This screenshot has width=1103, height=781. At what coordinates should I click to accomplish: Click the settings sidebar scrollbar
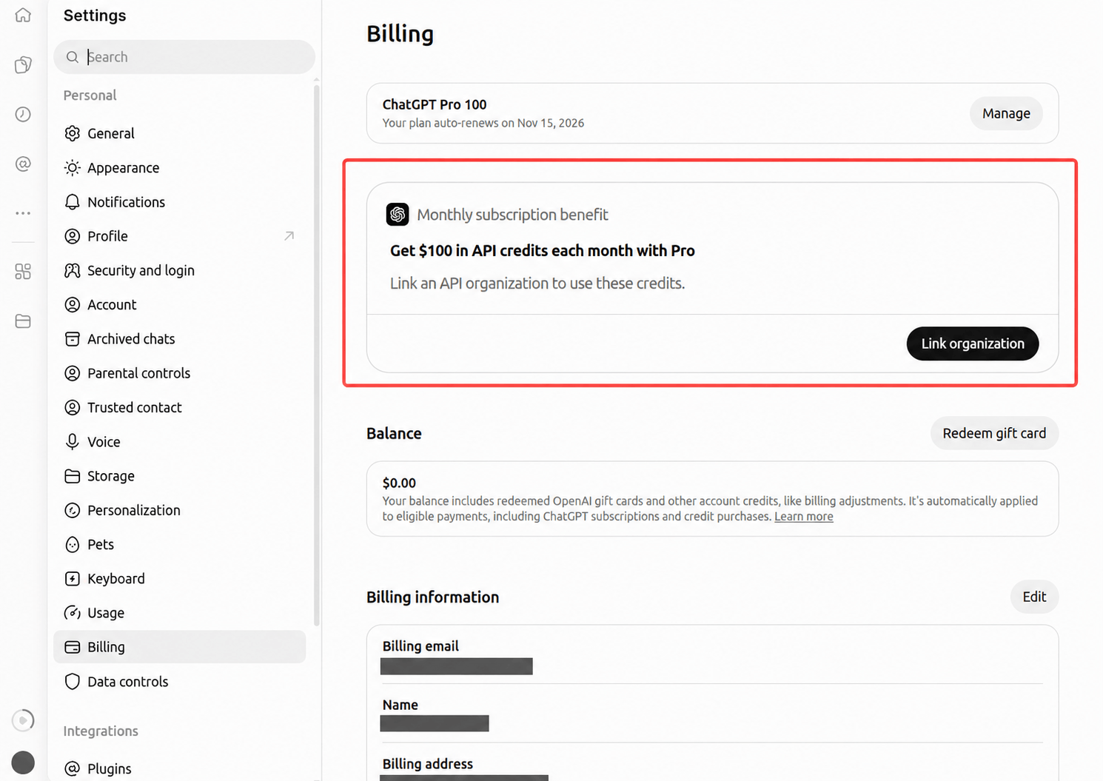pyautogui.click(x=317, y=355)
